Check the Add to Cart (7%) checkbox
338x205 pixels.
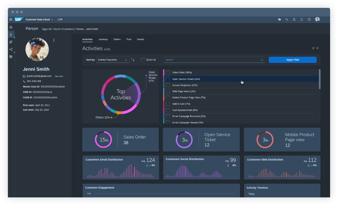tap(167, 104)
